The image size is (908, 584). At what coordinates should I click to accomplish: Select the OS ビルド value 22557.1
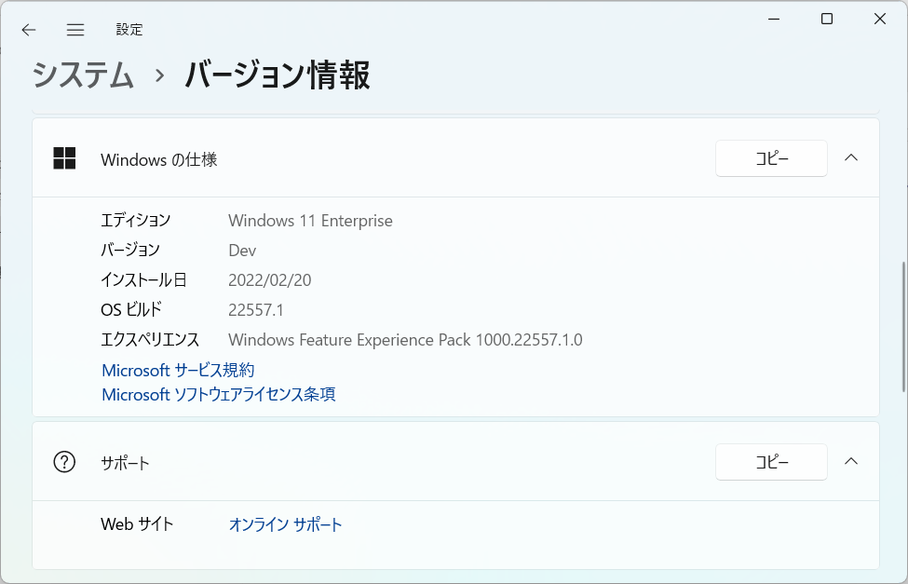(256, 310)
